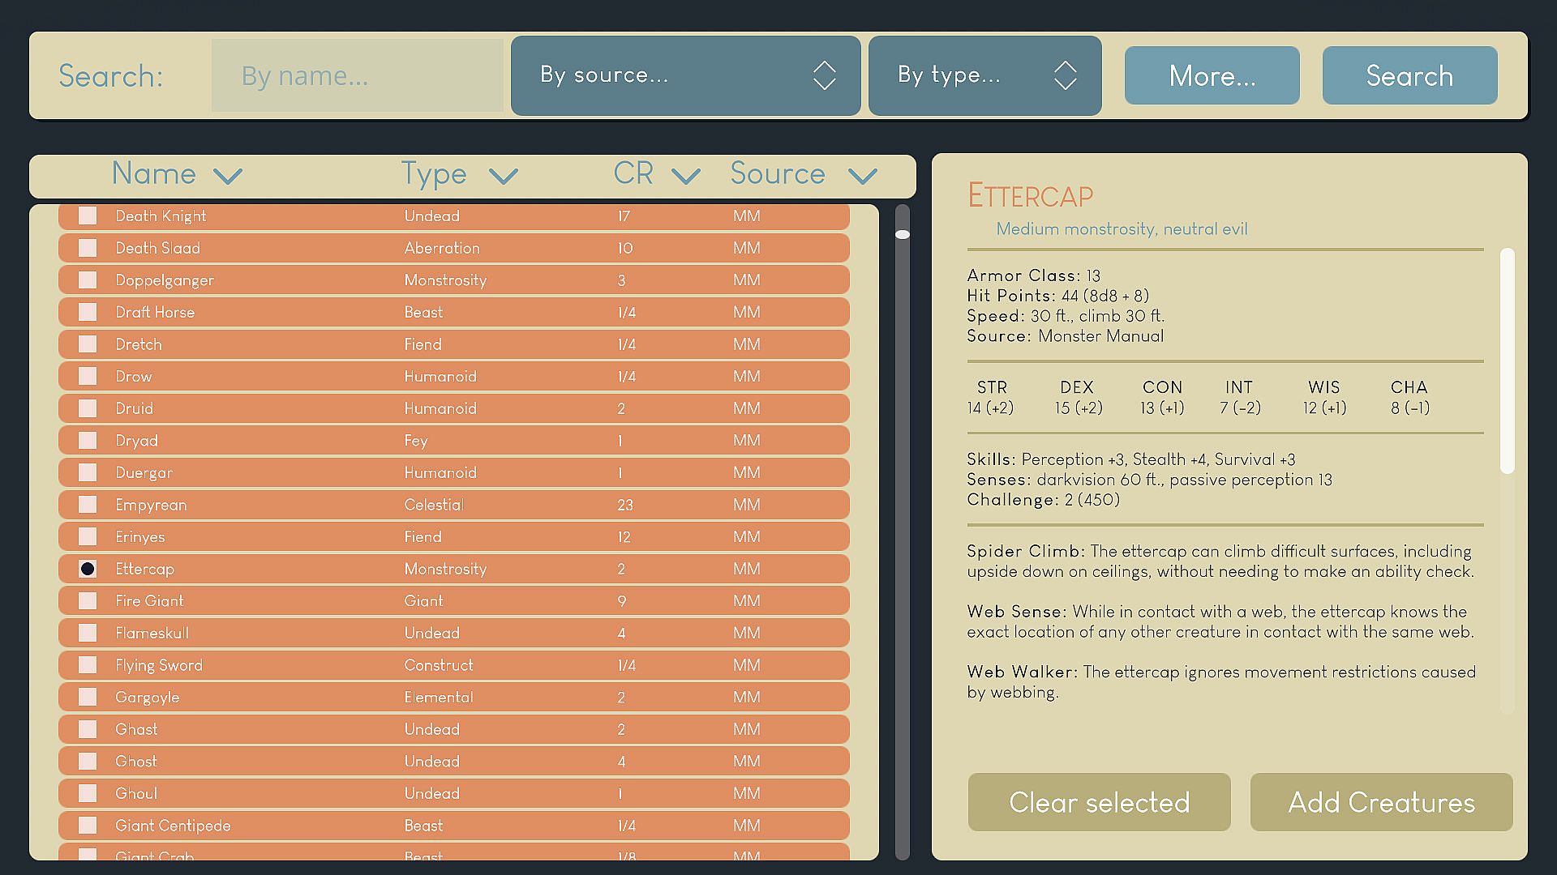Screen dimensions: 1557x875
Task: Click the creature list scrollbar handle
Action: tap(902, 234)
